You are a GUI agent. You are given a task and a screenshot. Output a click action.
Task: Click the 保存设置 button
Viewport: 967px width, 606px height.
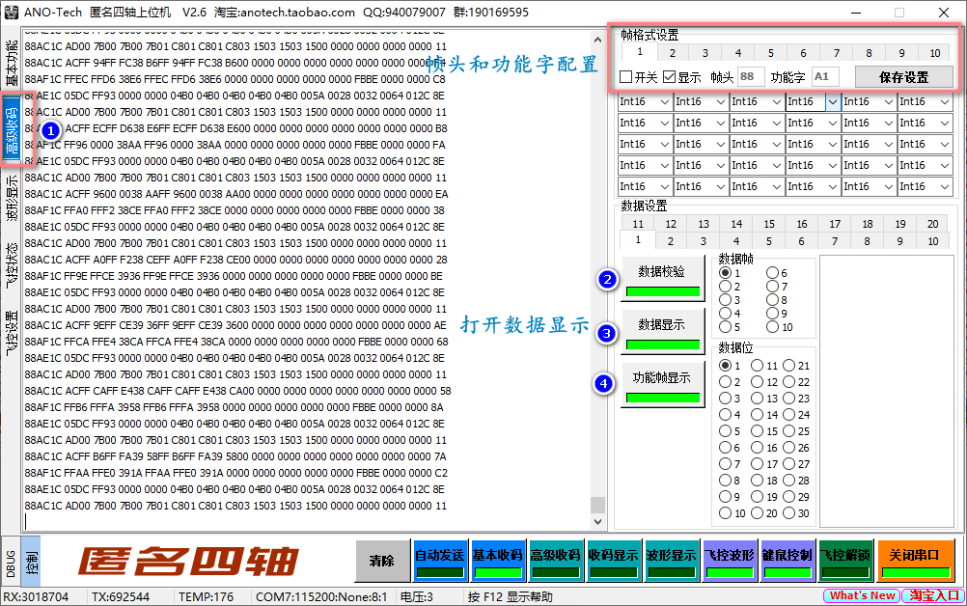coord(903,77)
